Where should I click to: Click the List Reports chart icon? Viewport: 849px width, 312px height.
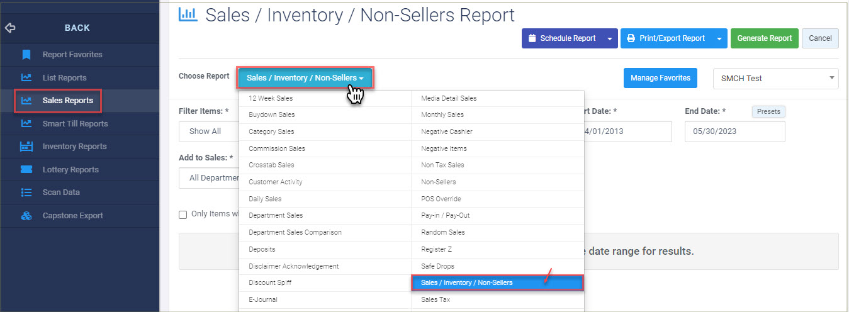[26, 78]
